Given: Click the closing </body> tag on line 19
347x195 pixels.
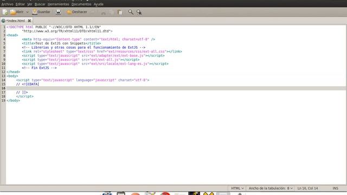Looking at the screenshot, I should coord(13,101).
